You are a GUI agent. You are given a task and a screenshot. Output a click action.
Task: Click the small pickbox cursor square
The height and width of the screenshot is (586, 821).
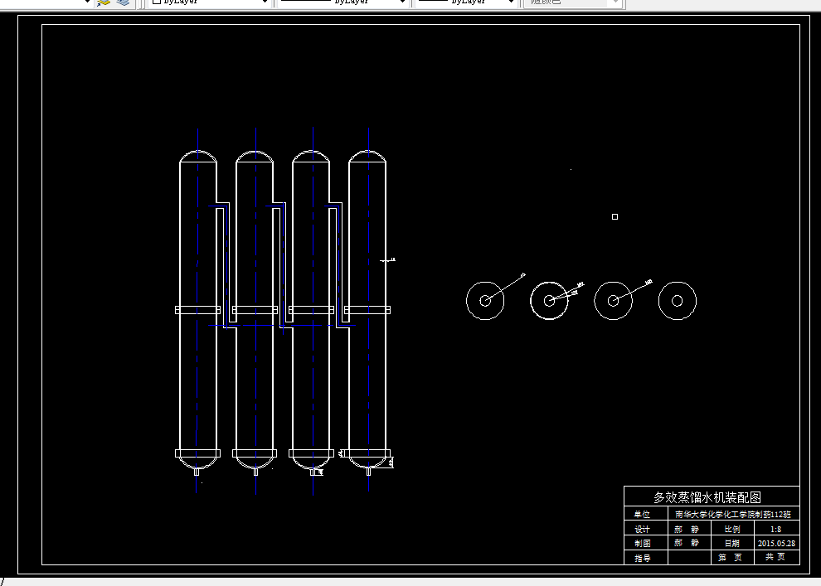pyautogui.click(x=615, y=216)
